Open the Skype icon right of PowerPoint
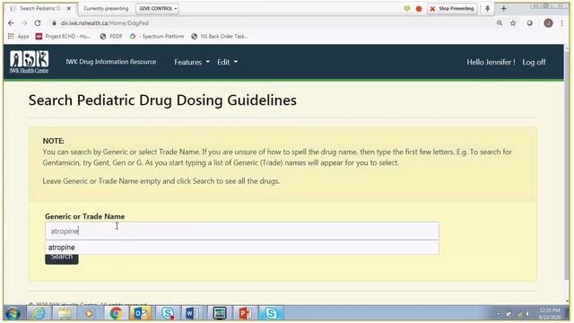Screen dimensions: 574x323 271,313
